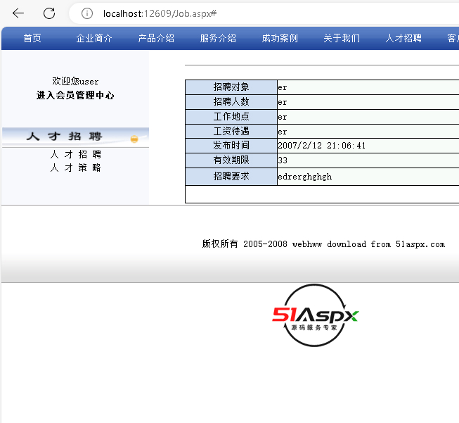The width and height of the screenshot is (459, 423).
Task: Click the 51Aspx logo image
Action: click(x=316, y=315)
